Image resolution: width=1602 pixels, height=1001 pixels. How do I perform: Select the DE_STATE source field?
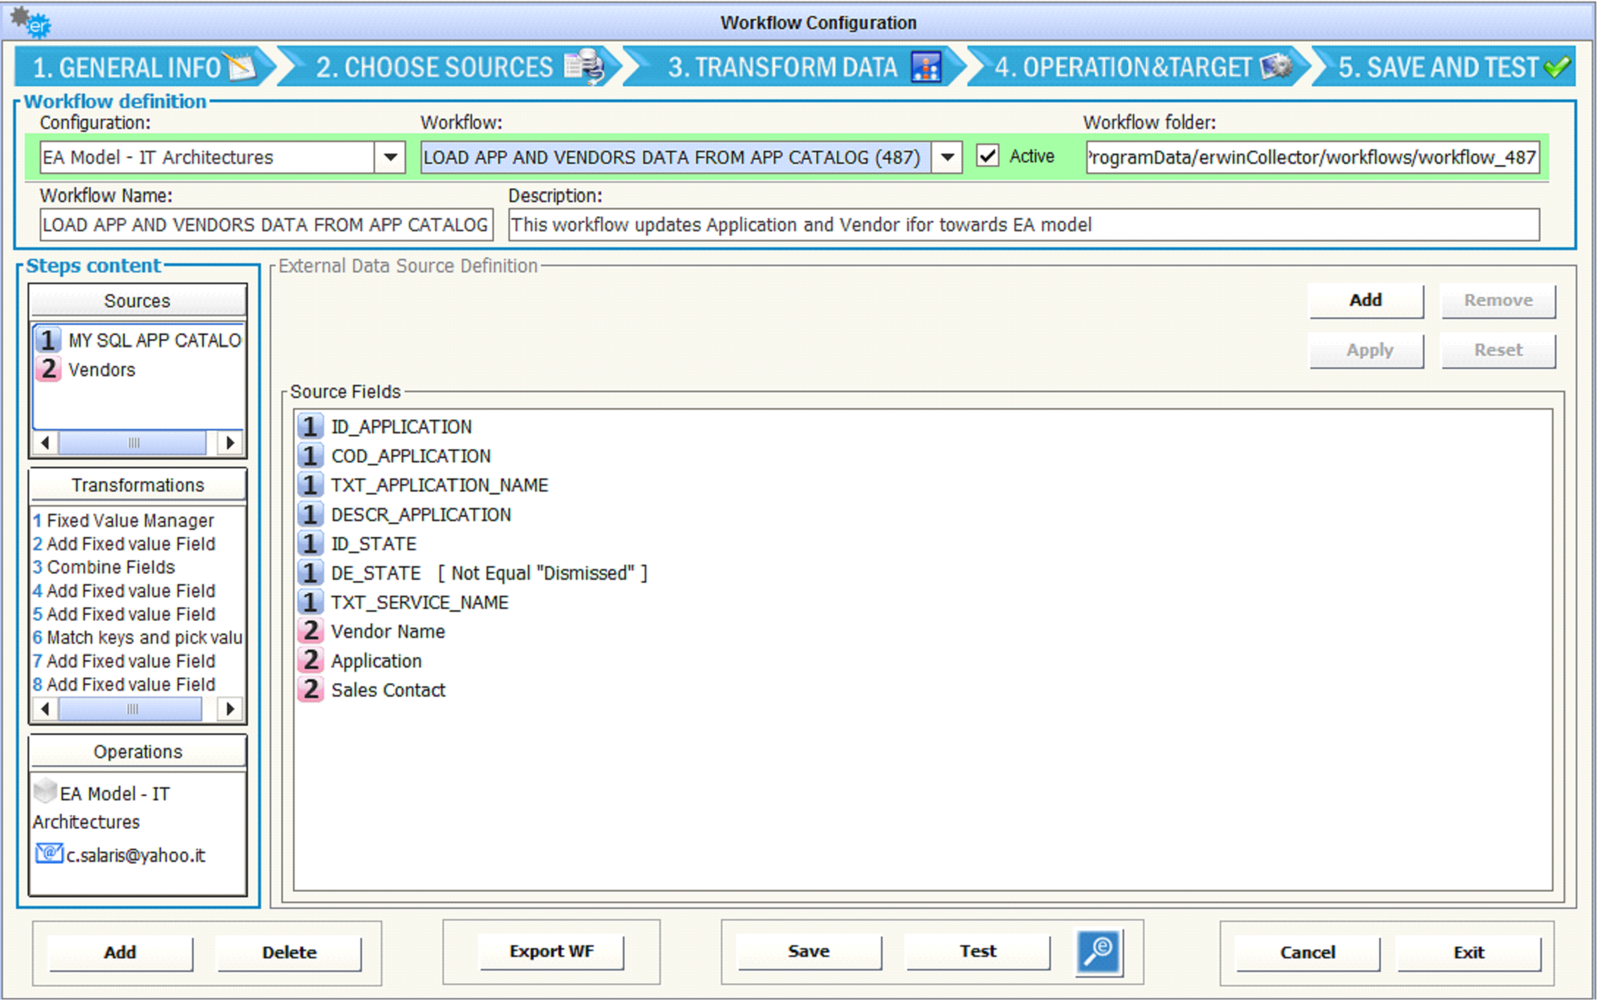(376, 573)
